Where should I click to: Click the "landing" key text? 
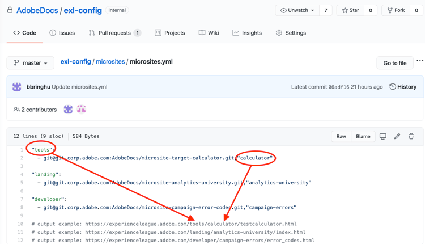[46, 175]
